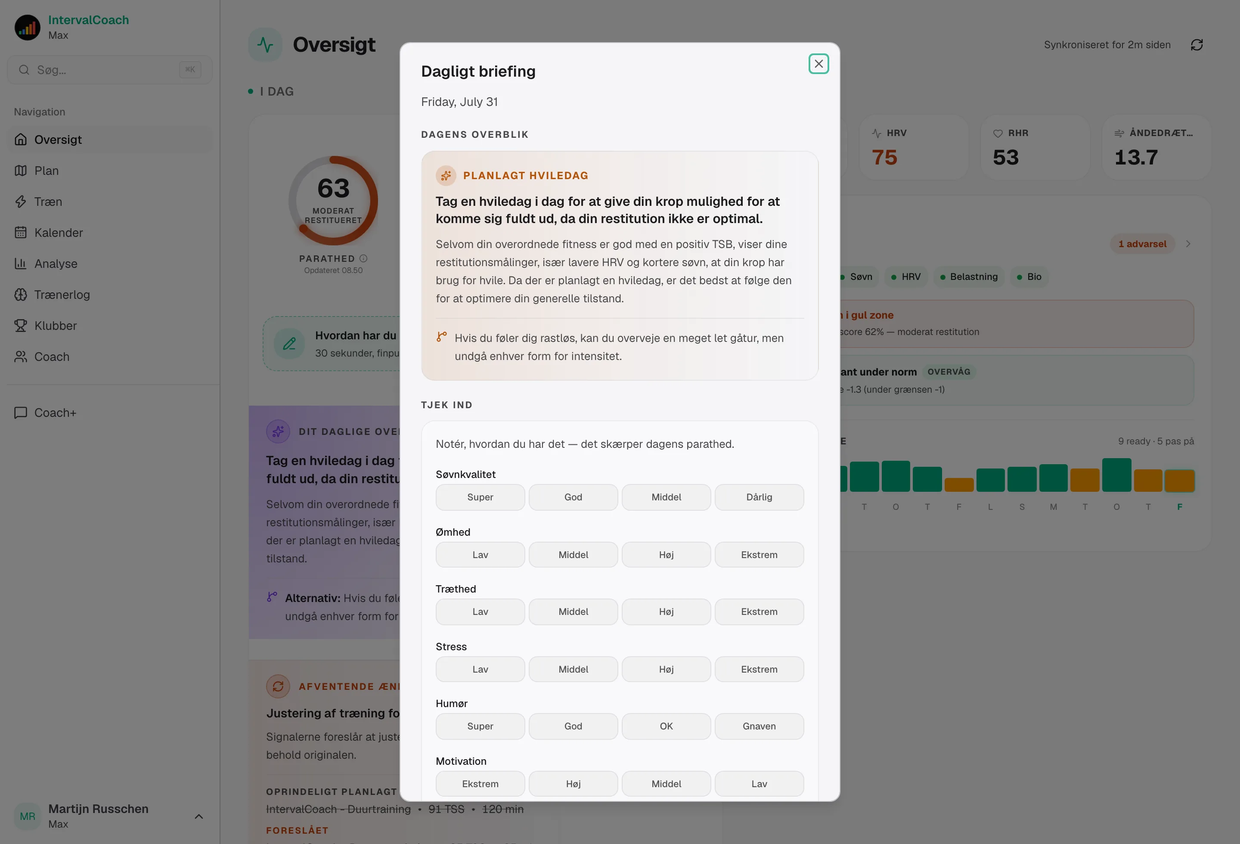Click the HRV filter chip

pyautogui.click(x=906, y=277)
